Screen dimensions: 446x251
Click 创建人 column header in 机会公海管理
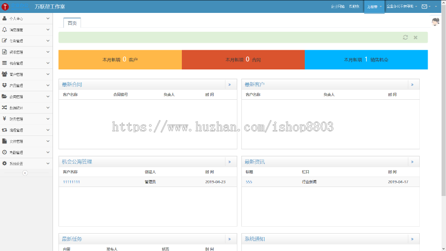[x=150, y=172]
